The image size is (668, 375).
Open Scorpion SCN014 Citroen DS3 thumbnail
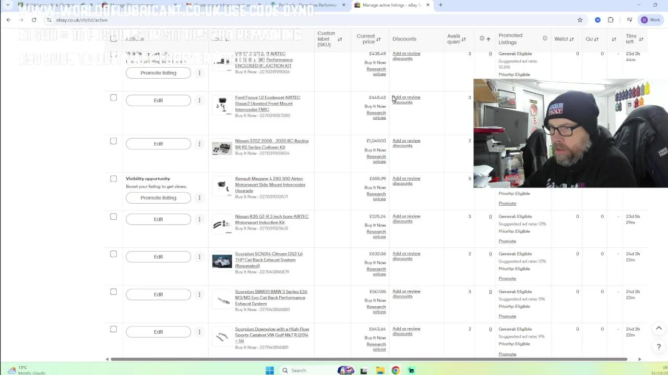(x=222, y=261)
